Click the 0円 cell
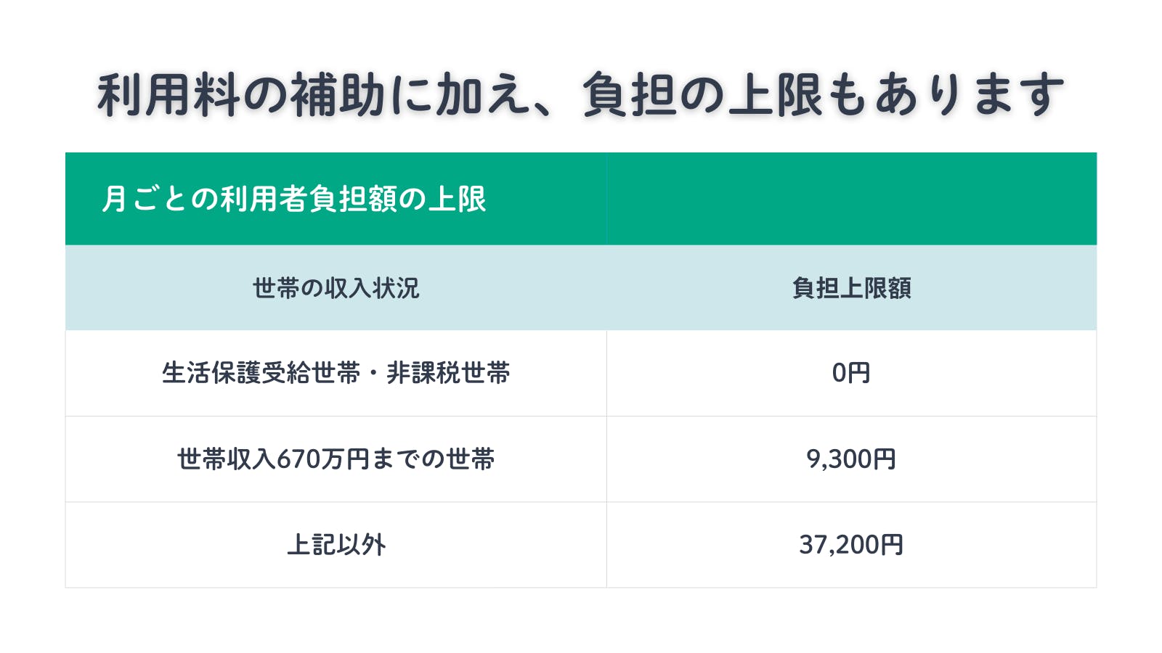Viewport: 1162px width, 653px height. point(851,373)
